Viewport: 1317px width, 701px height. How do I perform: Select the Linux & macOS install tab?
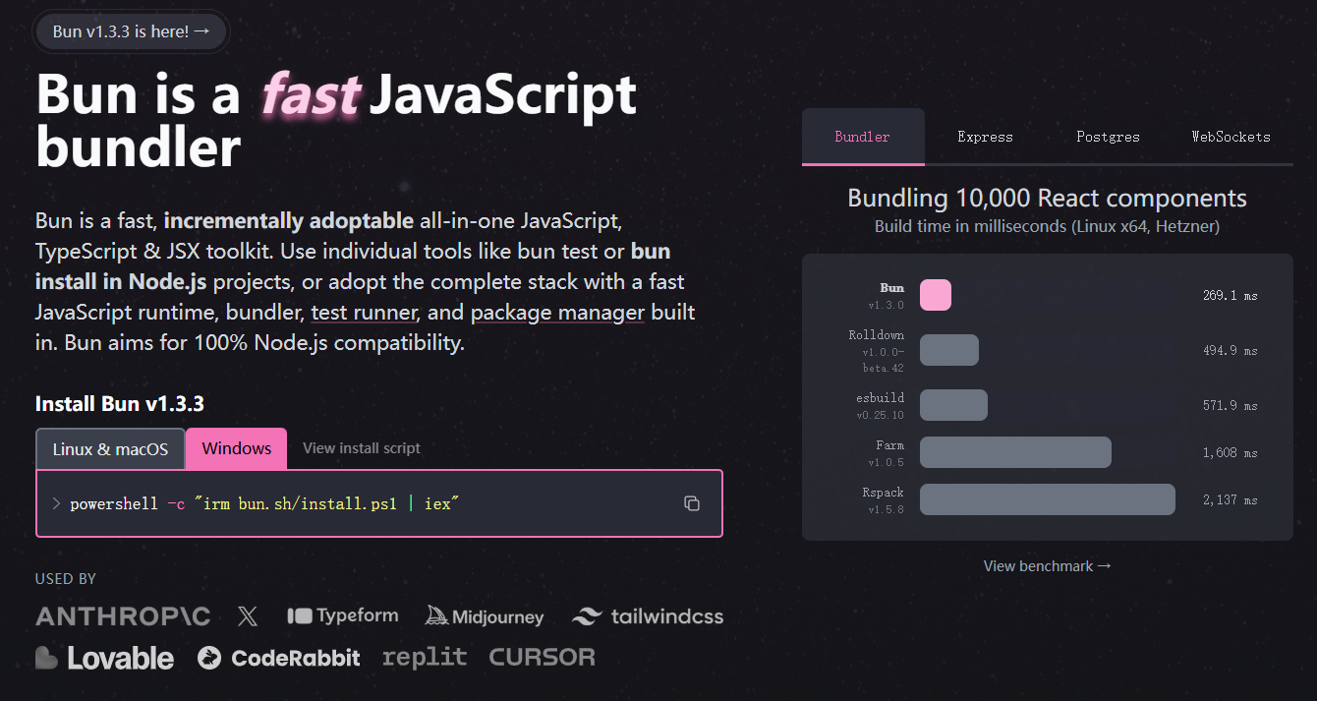(x=110, y=448)
